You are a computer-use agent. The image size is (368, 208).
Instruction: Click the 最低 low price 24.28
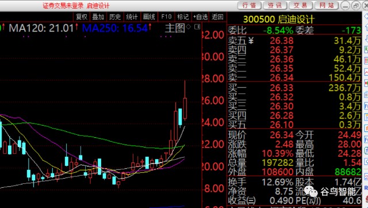350,153
